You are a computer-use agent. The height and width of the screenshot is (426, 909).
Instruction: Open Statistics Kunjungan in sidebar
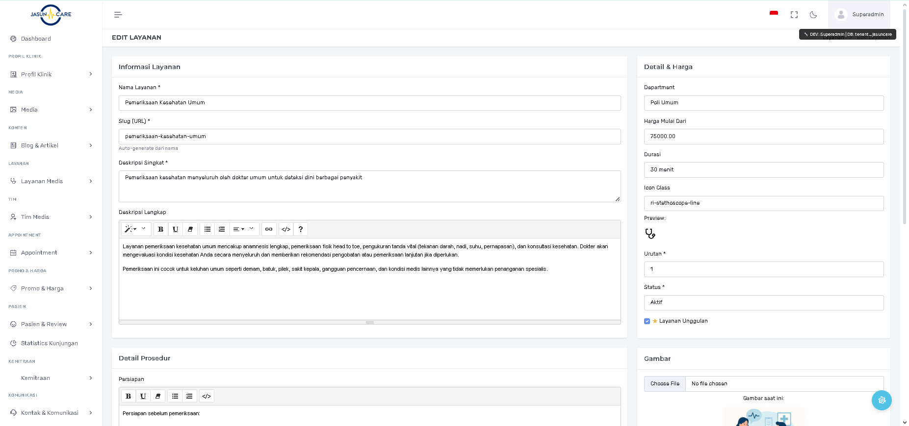(x=49, y=343)
